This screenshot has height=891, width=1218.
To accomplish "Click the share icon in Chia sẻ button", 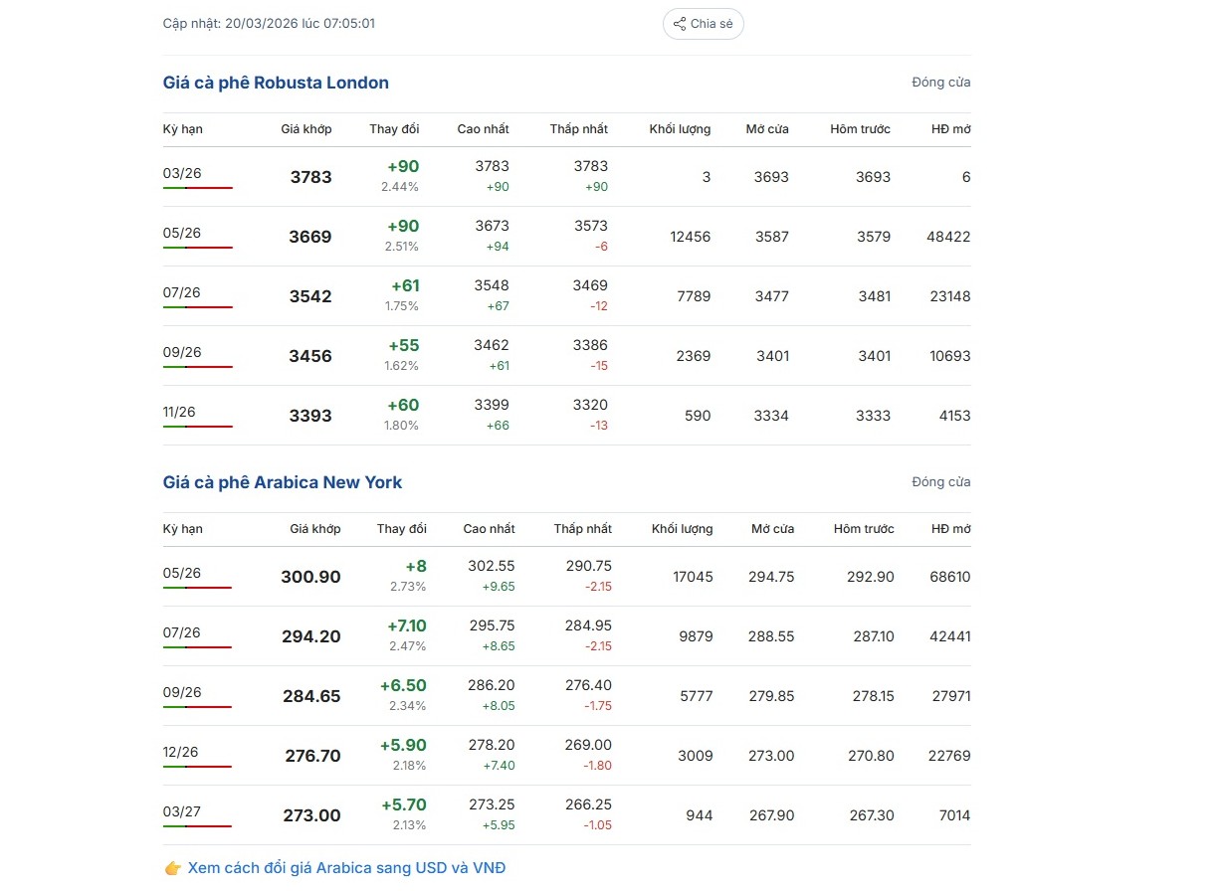I will 680,24.
